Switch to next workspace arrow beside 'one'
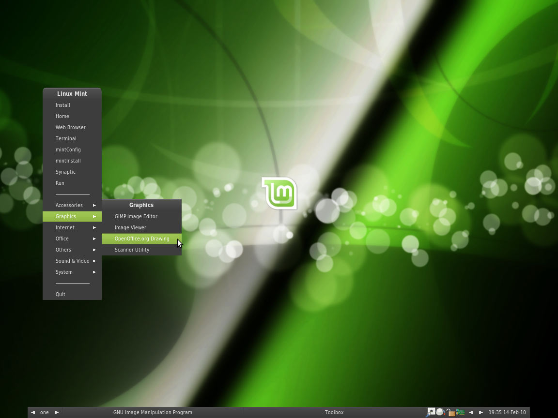 [56, 412]
